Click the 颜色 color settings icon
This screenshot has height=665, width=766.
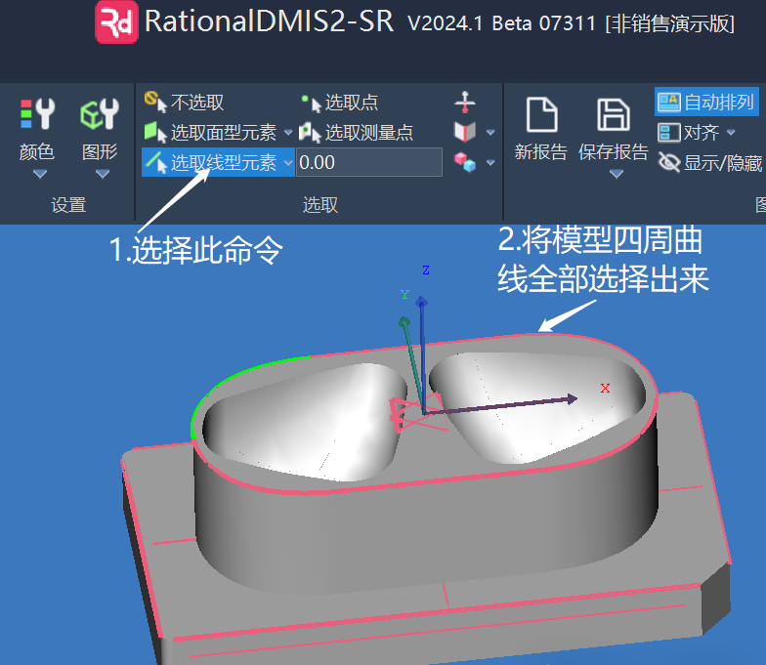[x=38, y=115]
